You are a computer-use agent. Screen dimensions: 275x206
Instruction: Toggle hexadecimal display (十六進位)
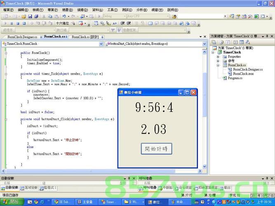pyautogui.click(x=62, y=23)
